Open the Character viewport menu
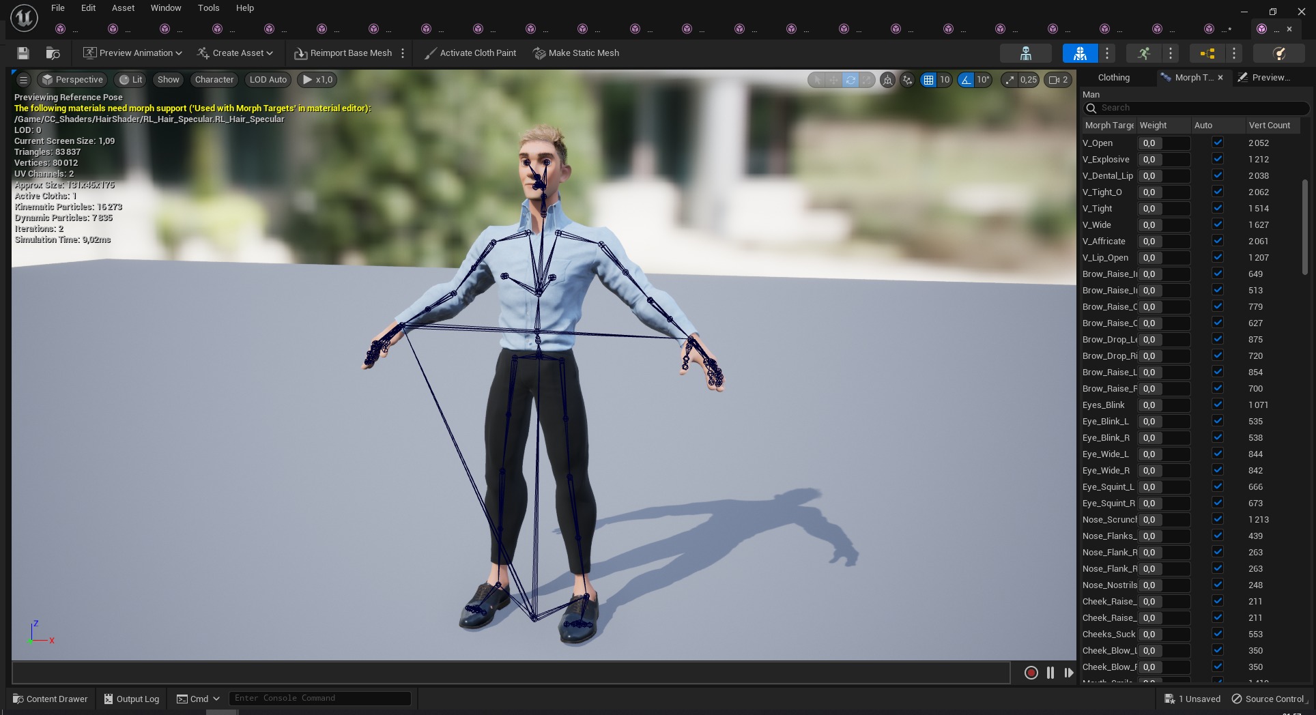Image resolution: width=1316 pixels, height=715 pixels. pyautogui.click(x=214, y=80)
